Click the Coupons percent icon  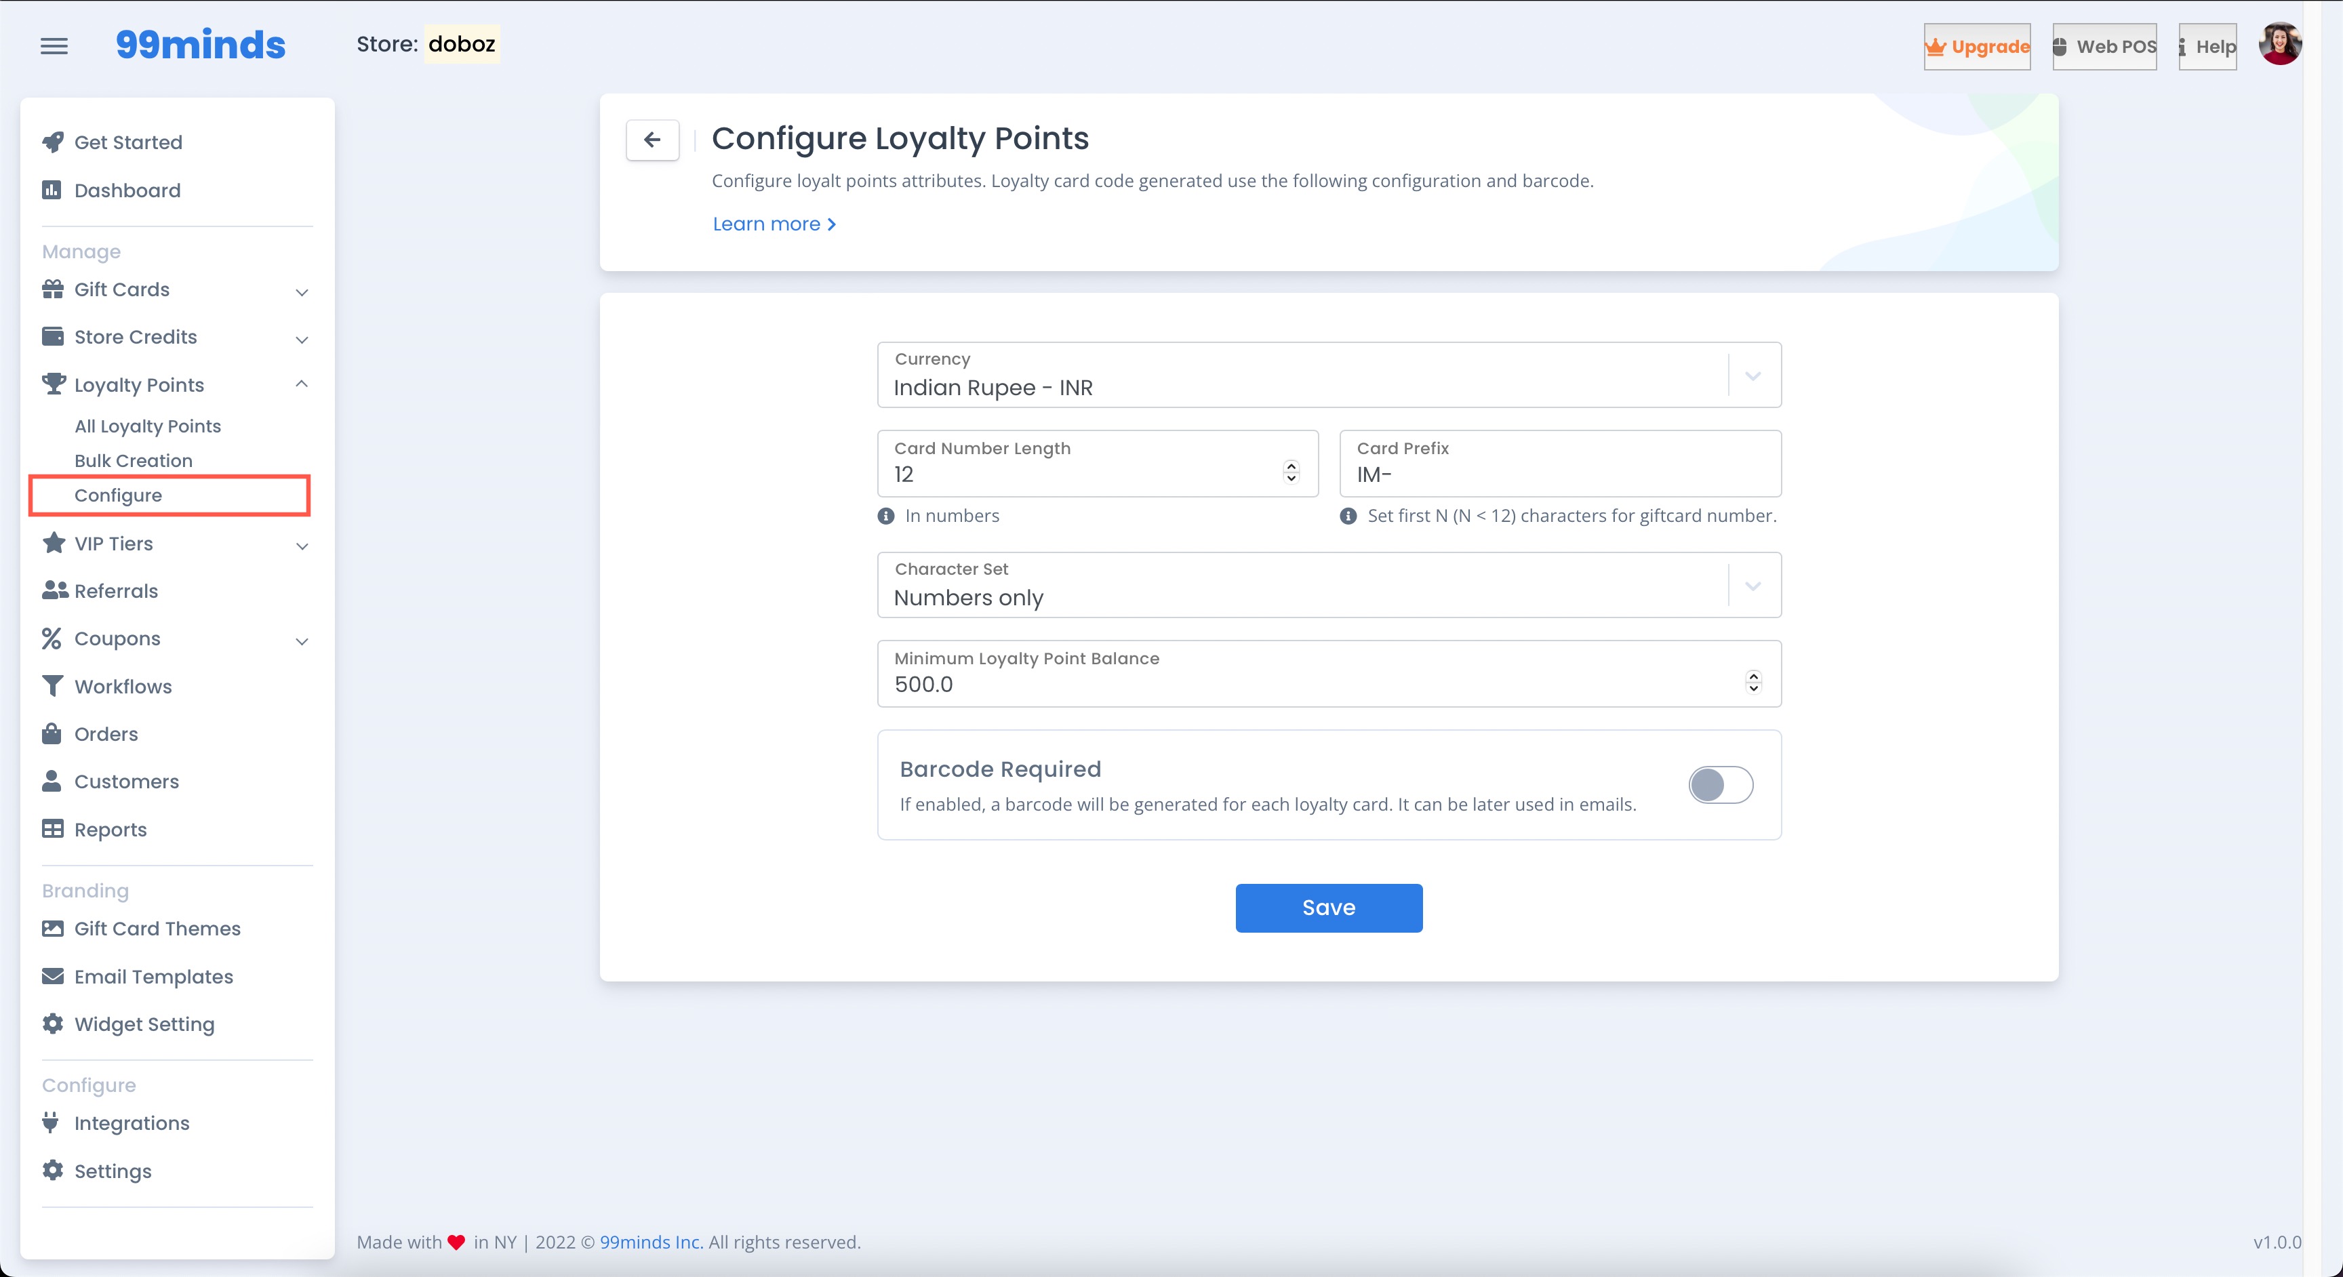52,638
